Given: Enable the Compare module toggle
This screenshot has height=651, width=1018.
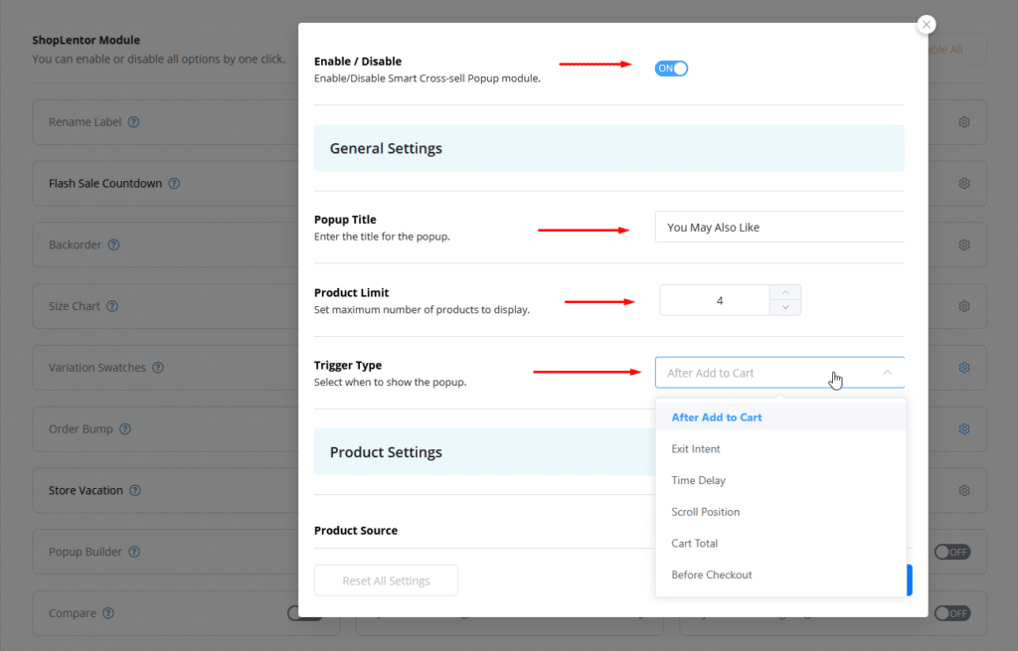Looking at the screenshot, I should click(x=303, y=613).
